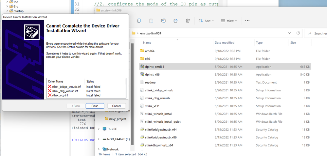Image resolution: width=327 pixels, height=156 pixels.
Task: Select the stlinkbridgewinusb_x64 catalog file
Action: click(x=225, y=130)
